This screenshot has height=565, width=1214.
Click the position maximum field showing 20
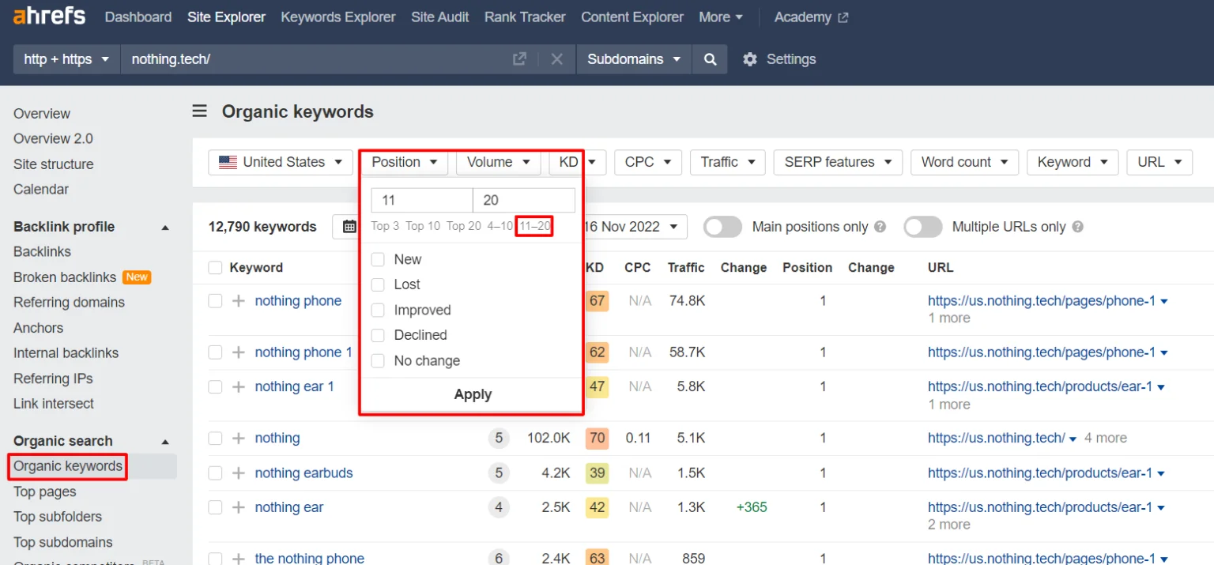point(524,200)
